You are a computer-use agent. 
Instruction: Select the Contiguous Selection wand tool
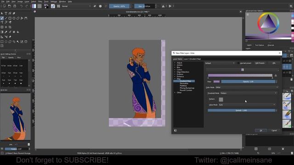(18, 42)
